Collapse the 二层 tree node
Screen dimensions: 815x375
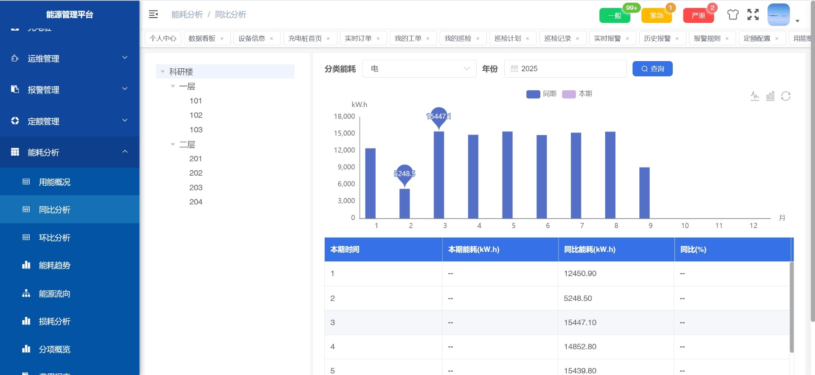tap(173, 145)
